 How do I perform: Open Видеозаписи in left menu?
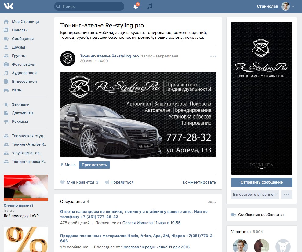[24, 82]
